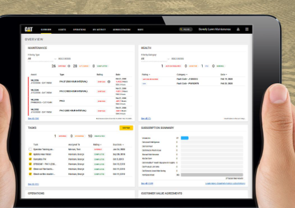
Task: Click the search magnifier icon in the header
Action: [x=181, y=29]
